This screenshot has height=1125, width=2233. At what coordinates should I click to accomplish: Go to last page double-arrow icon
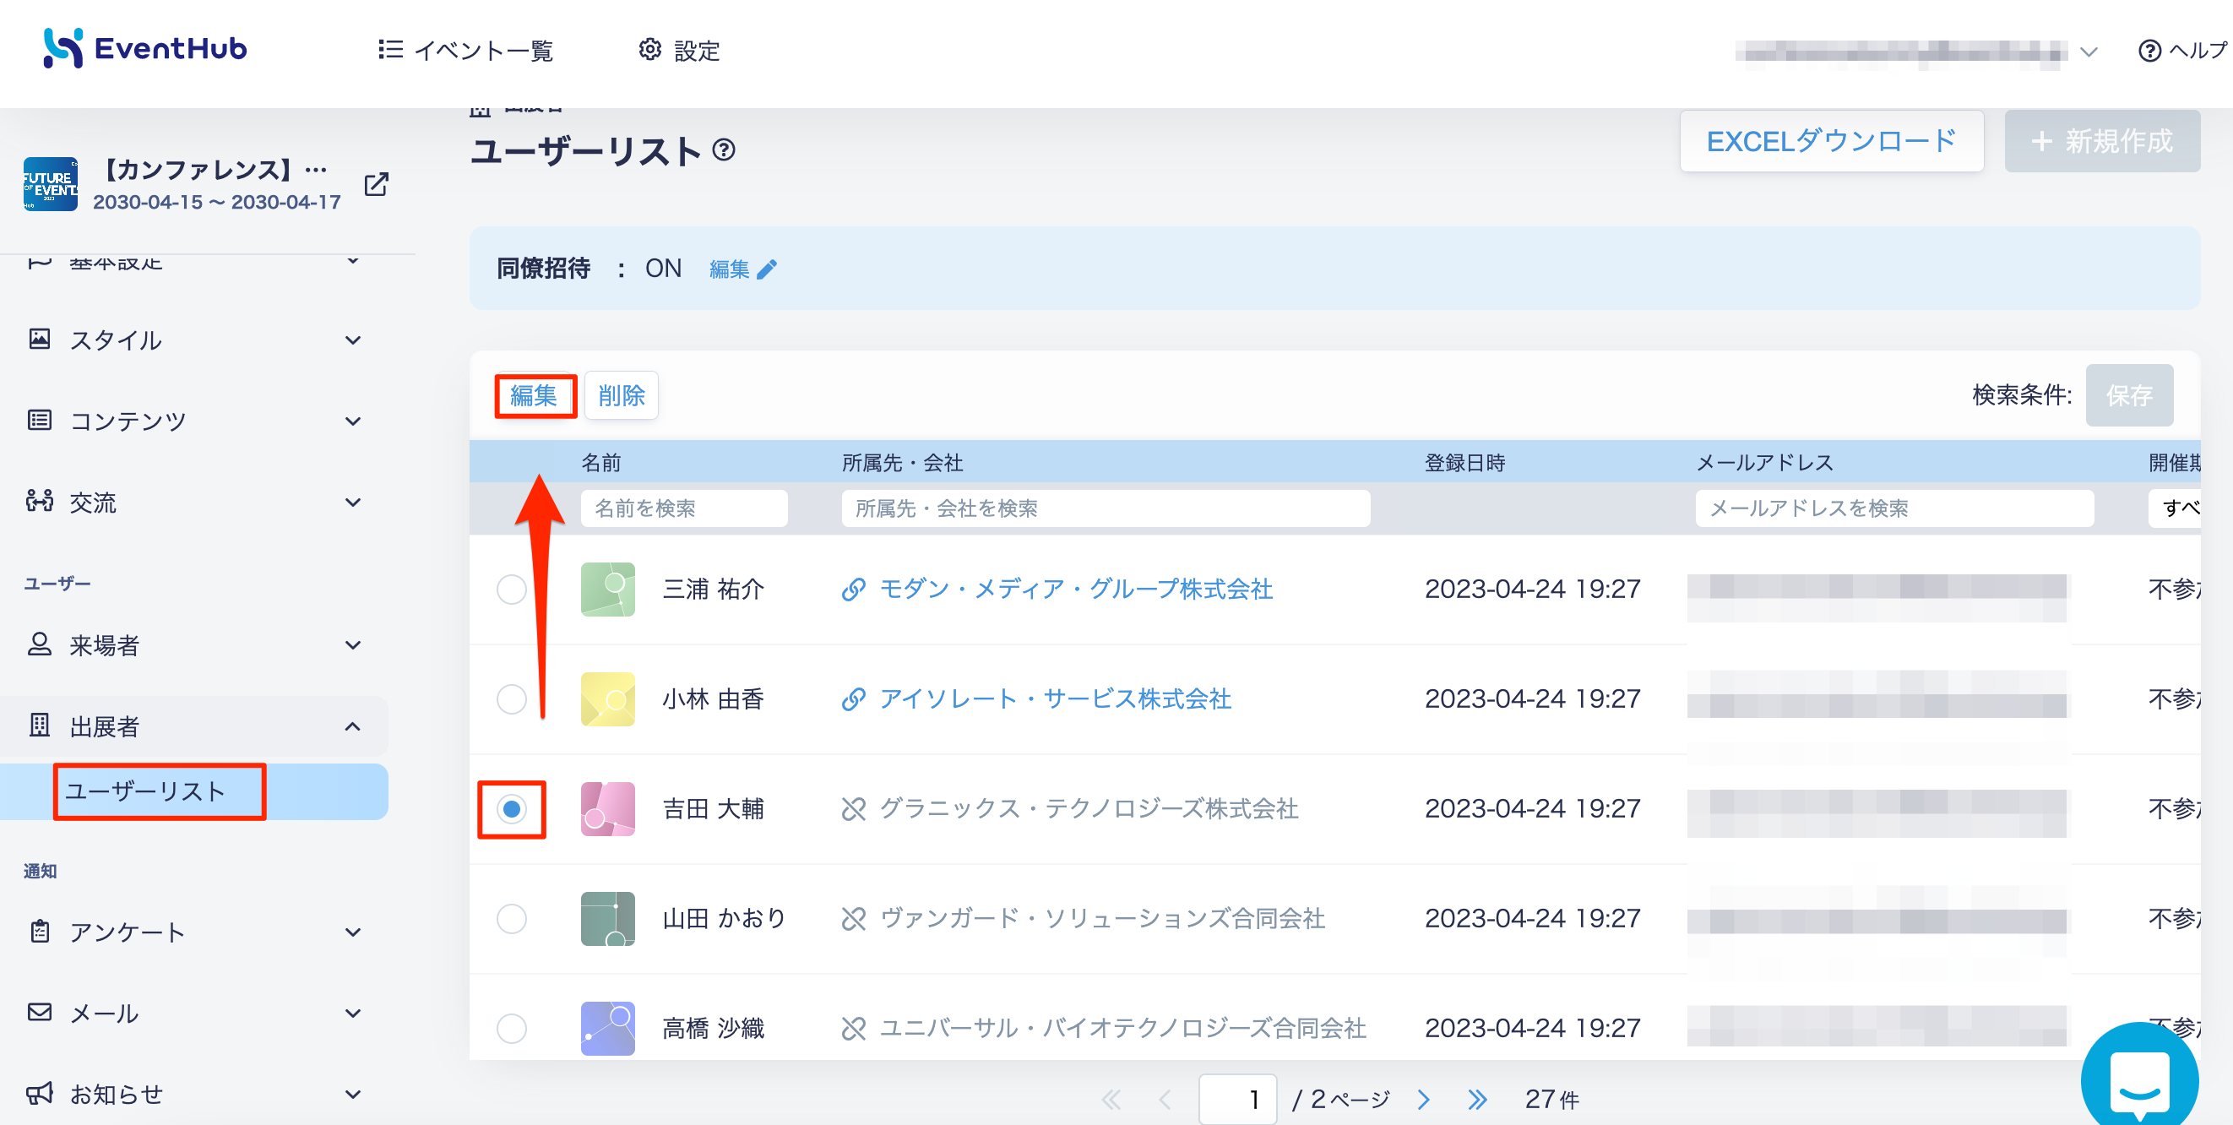click(1477, 1099)
